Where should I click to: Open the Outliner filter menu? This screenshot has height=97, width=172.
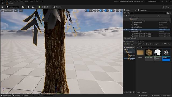coord(126,13)
